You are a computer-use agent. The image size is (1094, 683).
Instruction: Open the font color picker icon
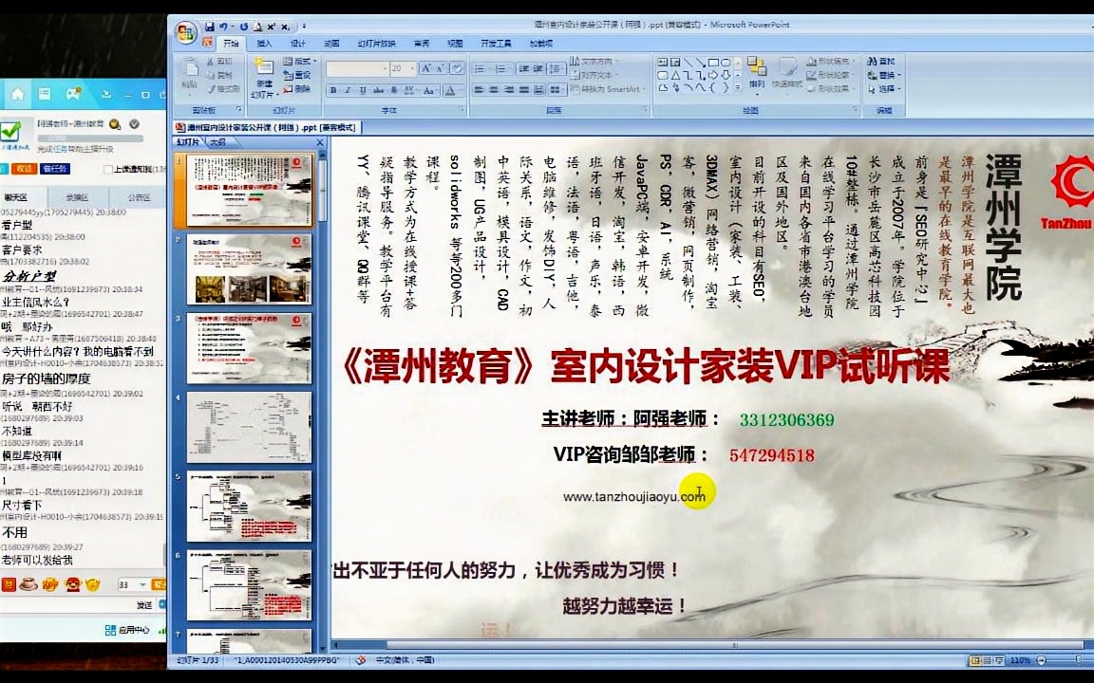point(452,88)
